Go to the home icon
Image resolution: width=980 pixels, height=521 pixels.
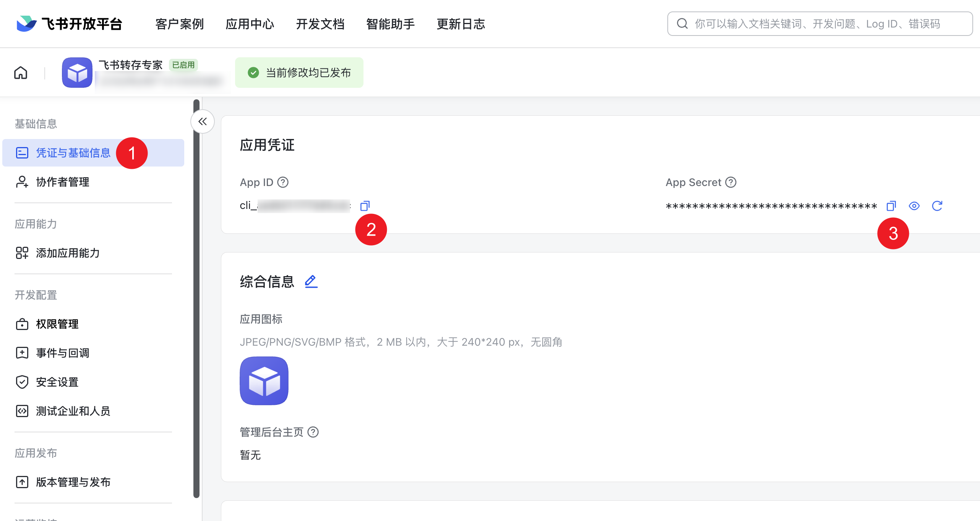pyautogui.click(x=21, y=73)
